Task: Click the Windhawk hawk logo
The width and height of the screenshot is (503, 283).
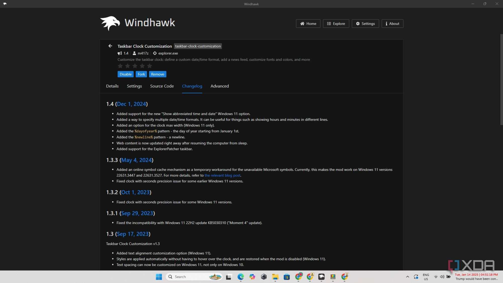Action: pyautogui.click(x=110, y=23)
